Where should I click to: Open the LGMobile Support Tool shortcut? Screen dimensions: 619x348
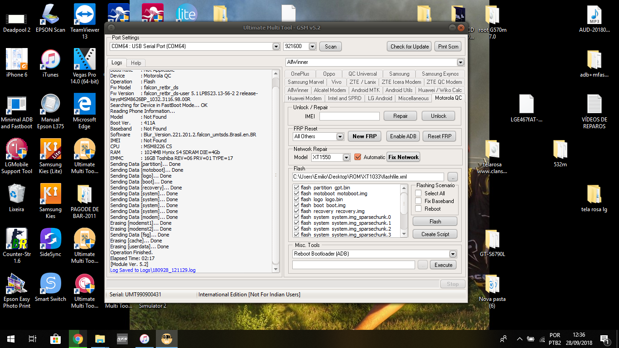point(17,156)
